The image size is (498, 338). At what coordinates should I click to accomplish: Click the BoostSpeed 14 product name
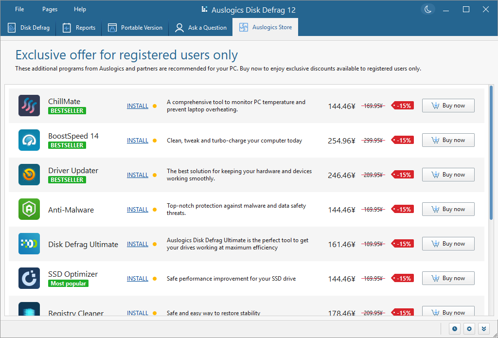coord(73,136)
